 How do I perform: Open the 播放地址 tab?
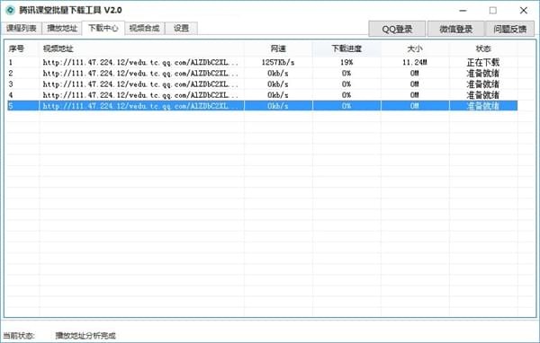click(62, 28)
